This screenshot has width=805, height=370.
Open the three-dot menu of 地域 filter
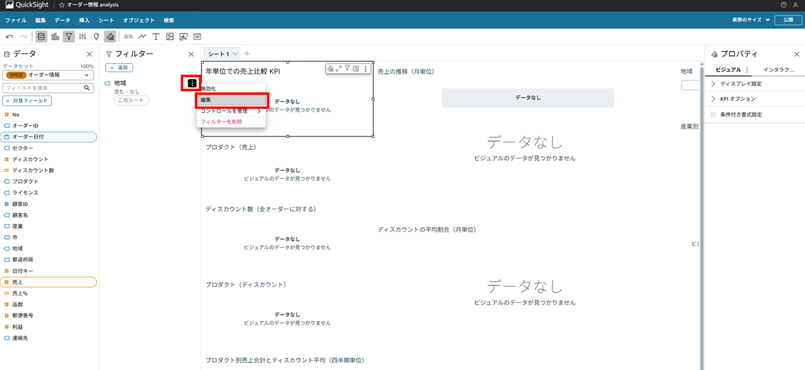(x=192, y=83)
